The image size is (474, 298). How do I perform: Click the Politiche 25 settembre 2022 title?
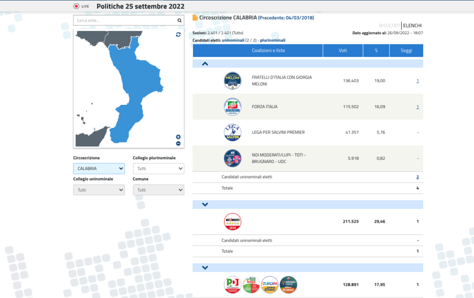coord(141,6)
